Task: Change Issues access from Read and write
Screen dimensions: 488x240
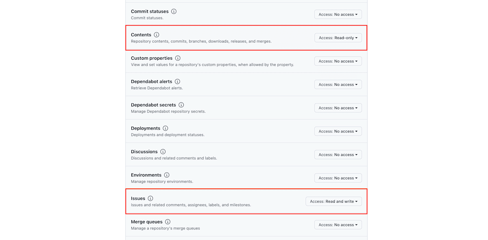Action: coord(333,201)
